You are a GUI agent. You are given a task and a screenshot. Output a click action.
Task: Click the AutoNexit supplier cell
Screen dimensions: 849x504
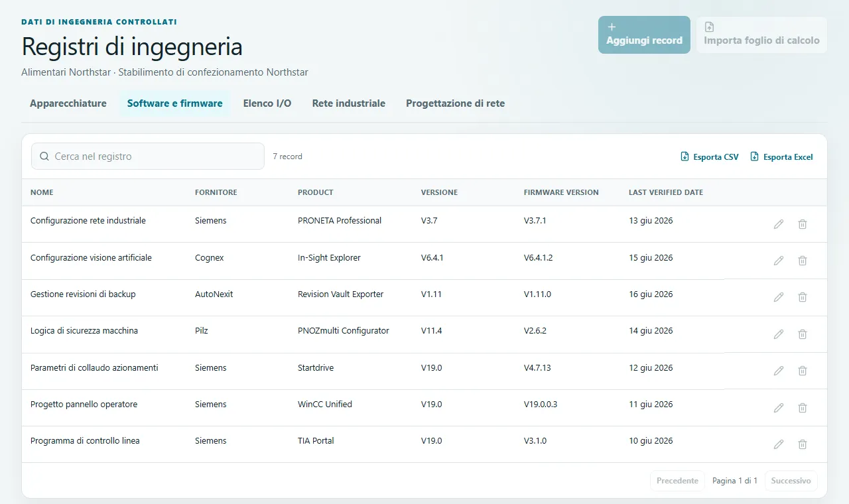click(x=214, y=294)
